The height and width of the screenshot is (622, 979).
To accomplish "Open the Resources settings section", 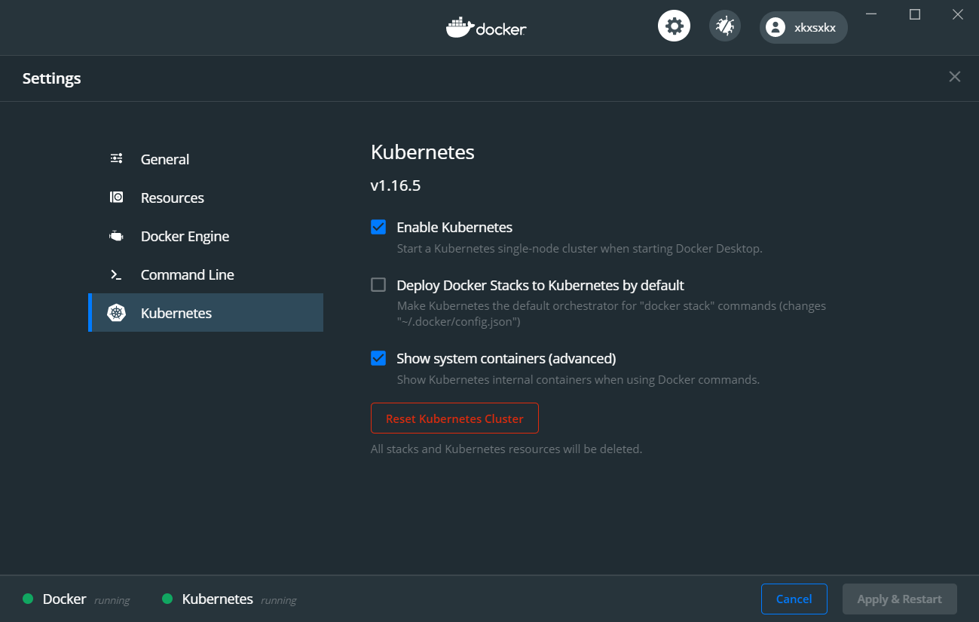I will pyautogui.click(x=172, y=197).
